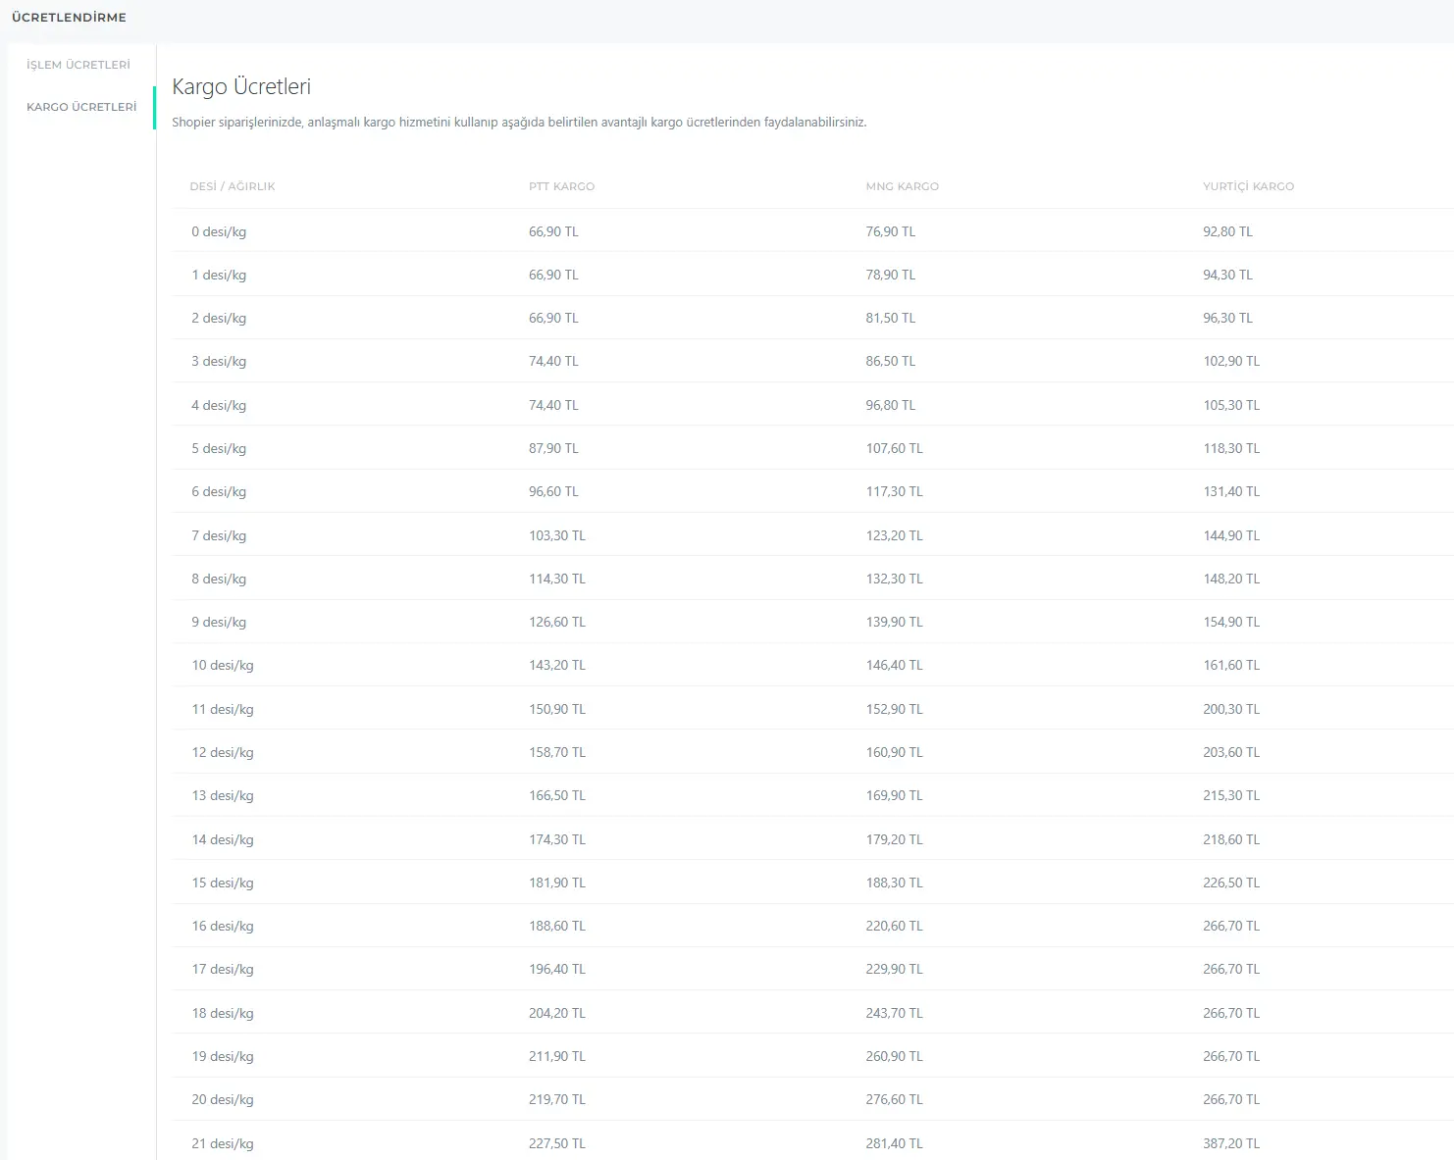1454x1160 pixels.
Task: Click the Kargo Ücretleri title
Action: (241, 86)
